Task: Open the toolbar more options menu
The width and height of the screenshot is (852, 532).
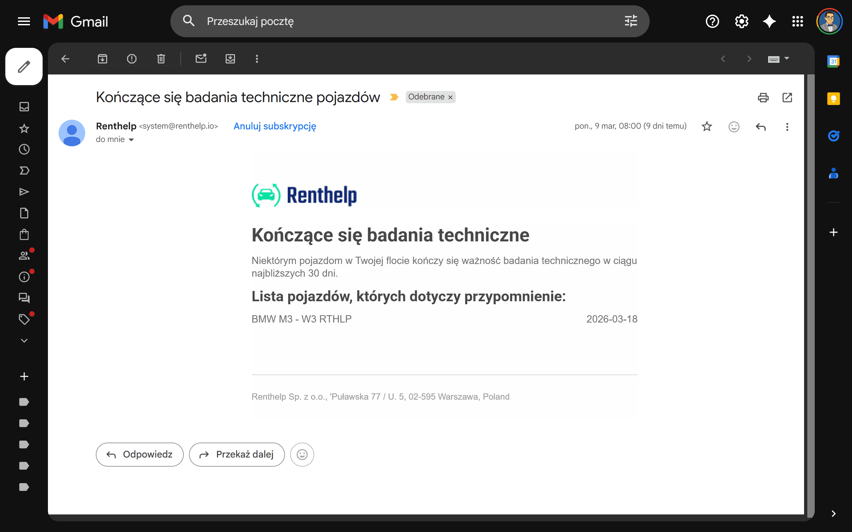Action: (x=257, y=59)
